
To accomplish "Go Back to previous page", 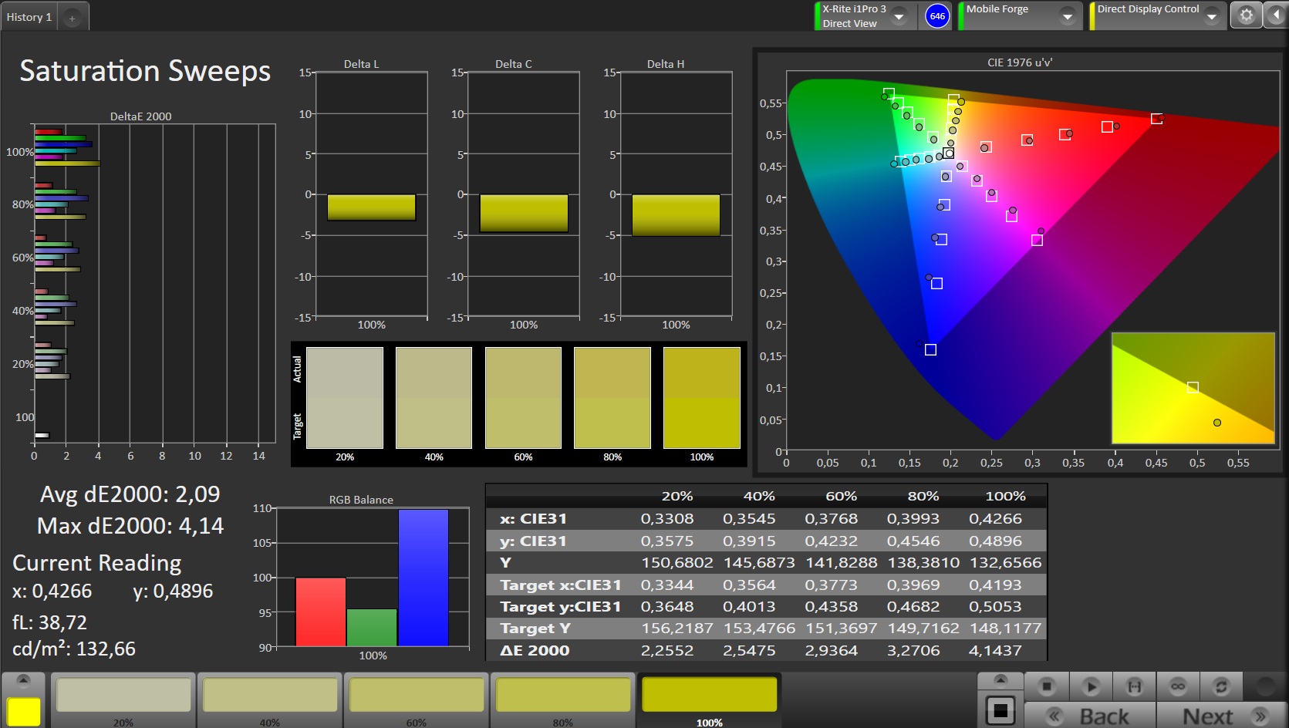I will point(1090,716).
